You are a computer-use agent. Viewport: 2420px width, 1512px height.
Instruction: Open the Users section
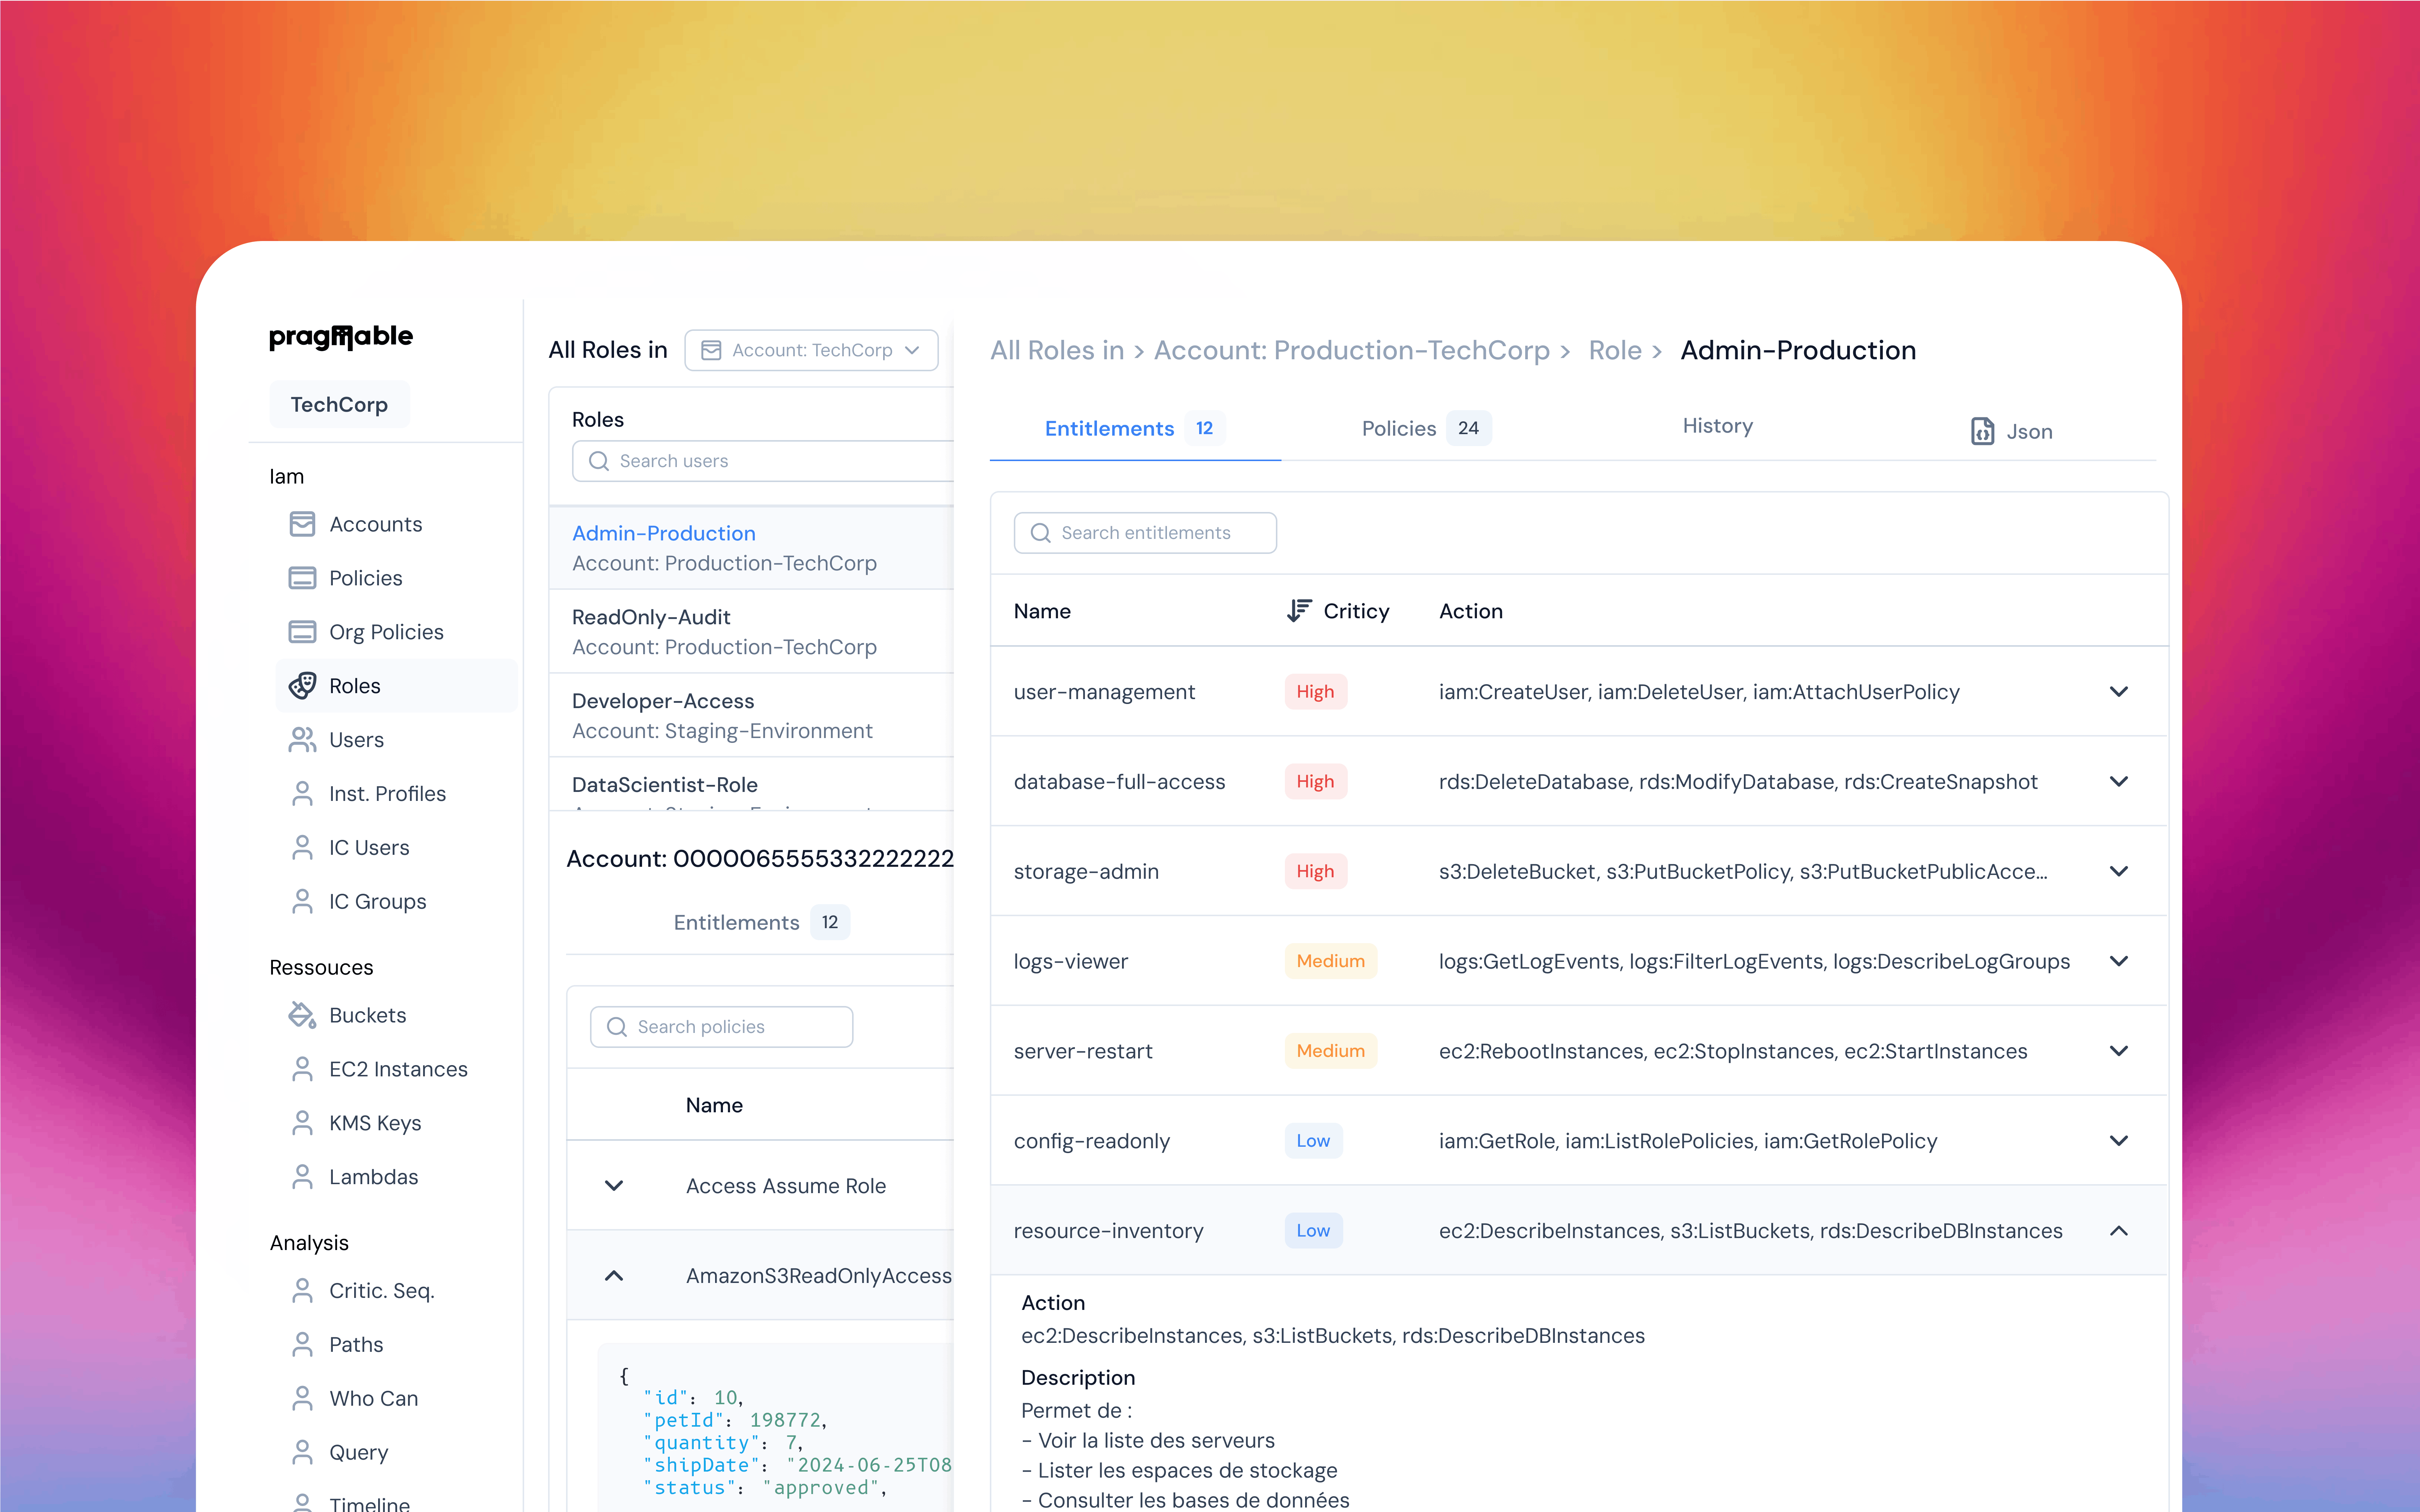click(356, 739)
